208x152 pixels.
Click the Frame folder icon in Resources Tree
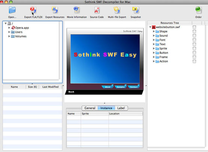pos(157,57)
